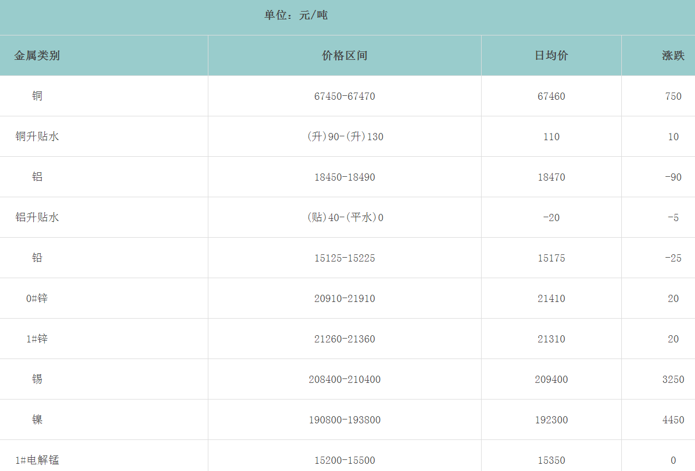Click the 铝 price range 18450-18490

pos(345,177)
